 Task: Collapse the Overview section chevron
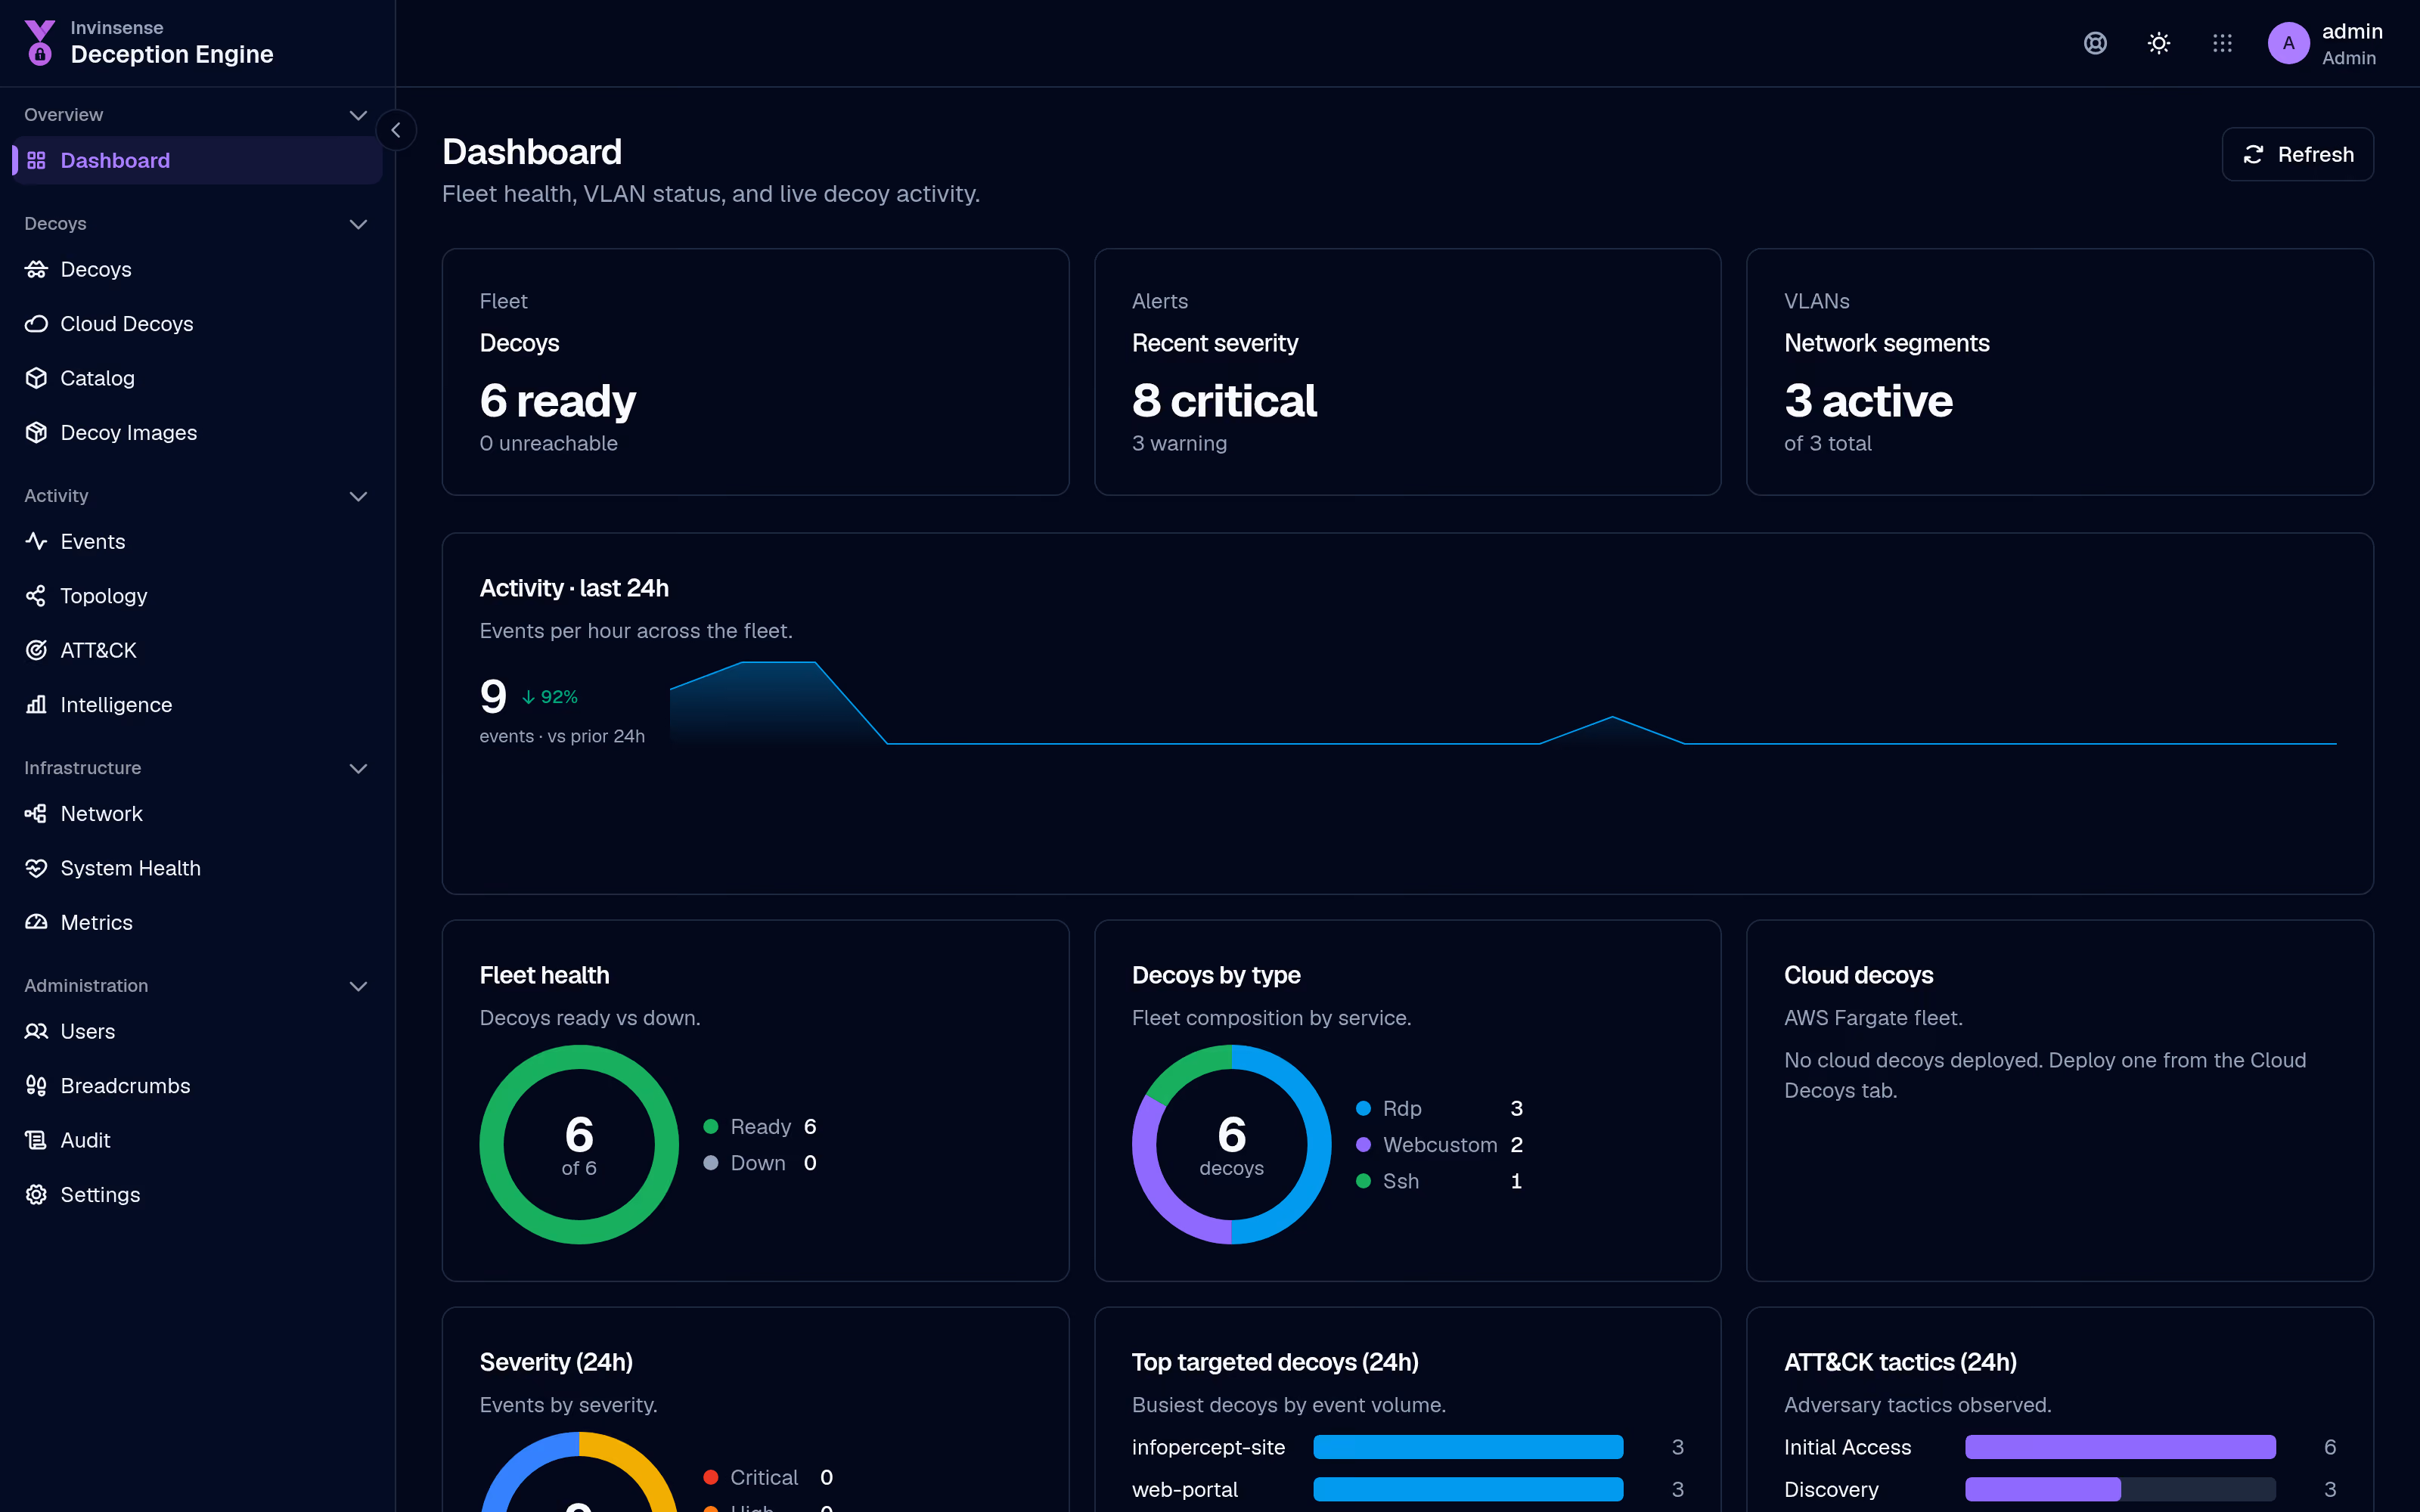point(358,115)
